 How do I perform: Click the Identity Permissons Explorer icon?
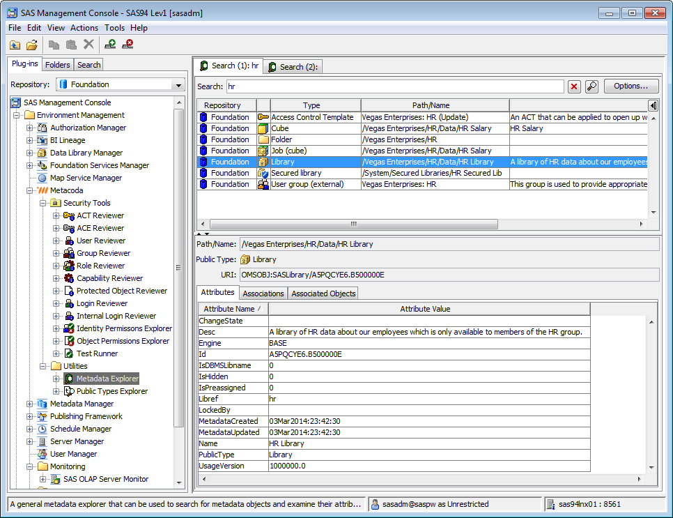69,328
